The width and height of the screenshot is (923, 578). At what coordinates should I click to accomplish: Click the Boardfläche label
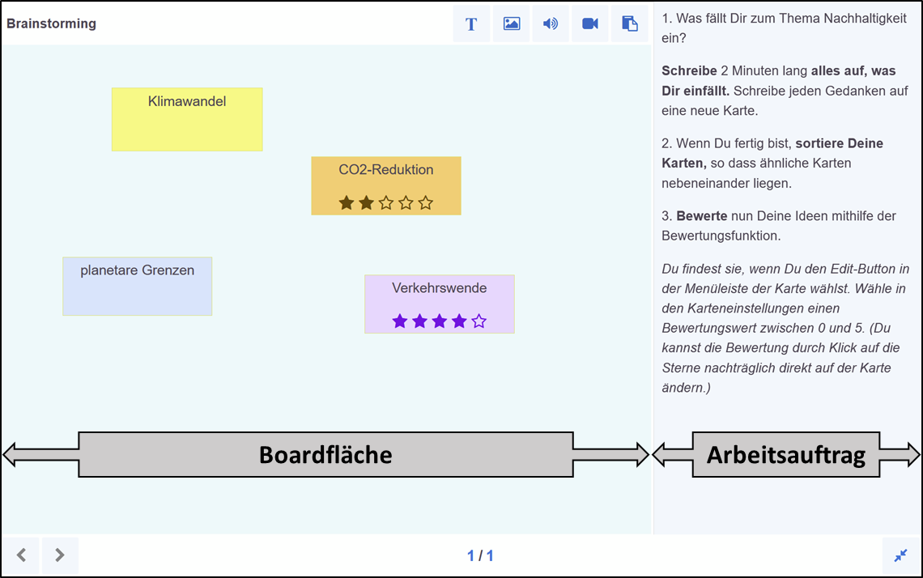click(324, 455)
